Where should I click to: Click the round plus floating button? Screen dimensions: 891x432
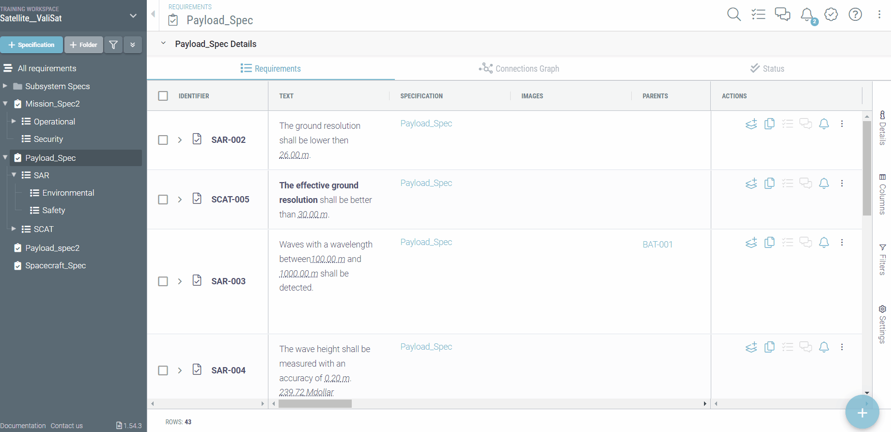(x=862, y=413)
